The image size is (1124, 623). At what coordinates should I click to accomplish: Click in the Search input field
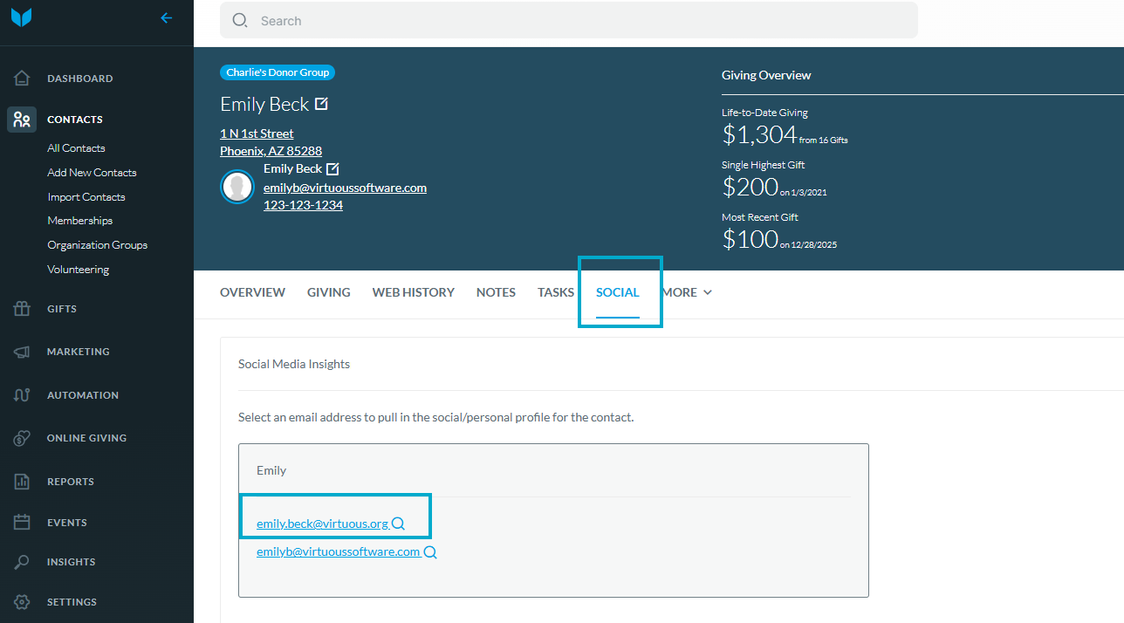pyautogui.click(x=569, y=20)
